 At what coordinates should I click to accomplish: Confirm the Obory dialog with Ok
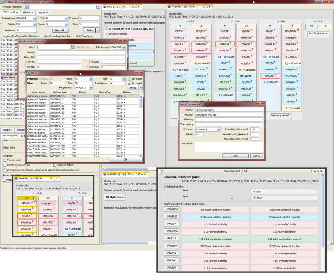click(125, 159)
